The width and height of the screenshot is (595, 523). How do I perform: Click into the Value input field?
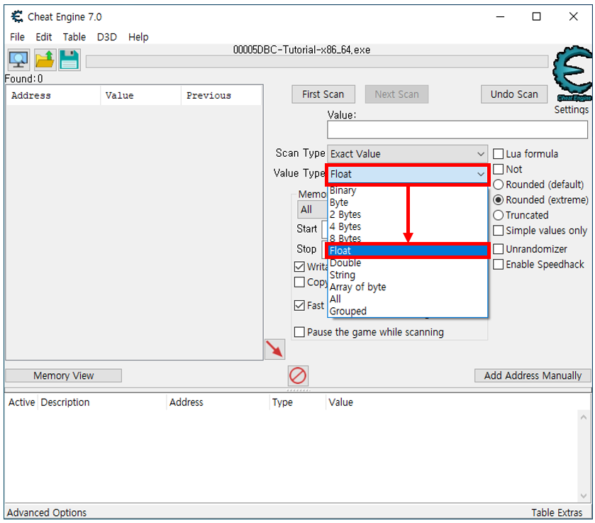457,130
